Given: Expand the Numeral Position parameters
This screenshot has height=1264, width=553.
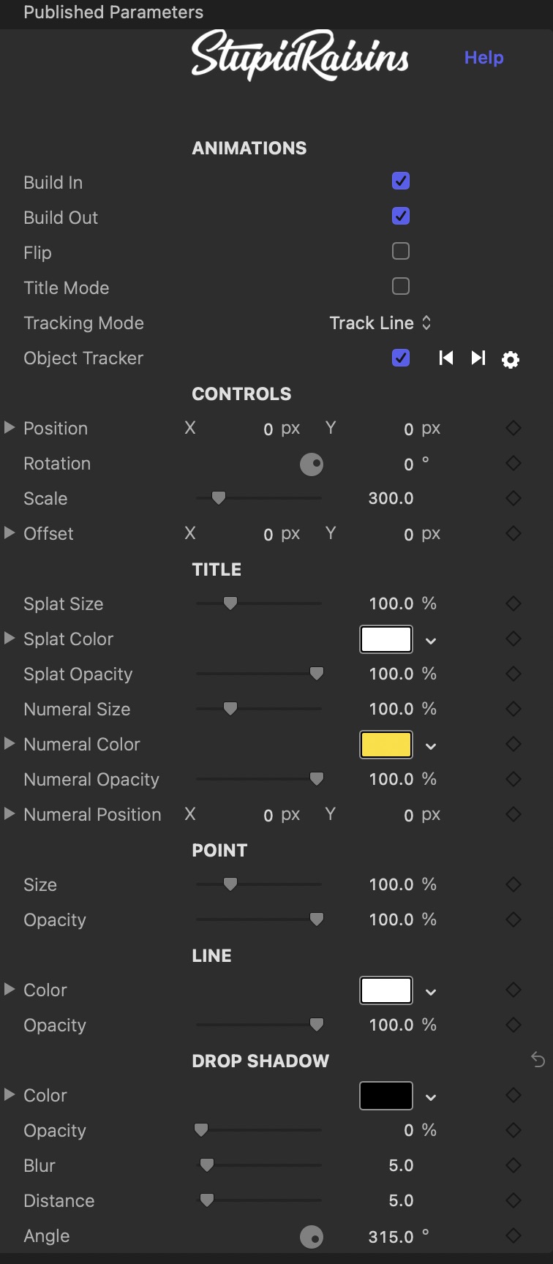Looking at the screenshot, I should pyautogui.click(x=10, y=813).
